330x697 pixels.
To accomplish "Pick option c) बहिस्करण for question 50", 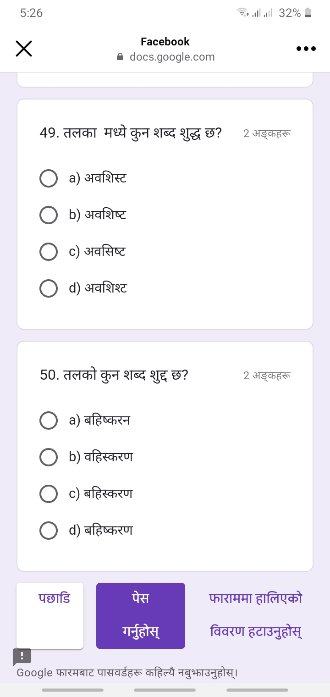I will coord(49,494).
